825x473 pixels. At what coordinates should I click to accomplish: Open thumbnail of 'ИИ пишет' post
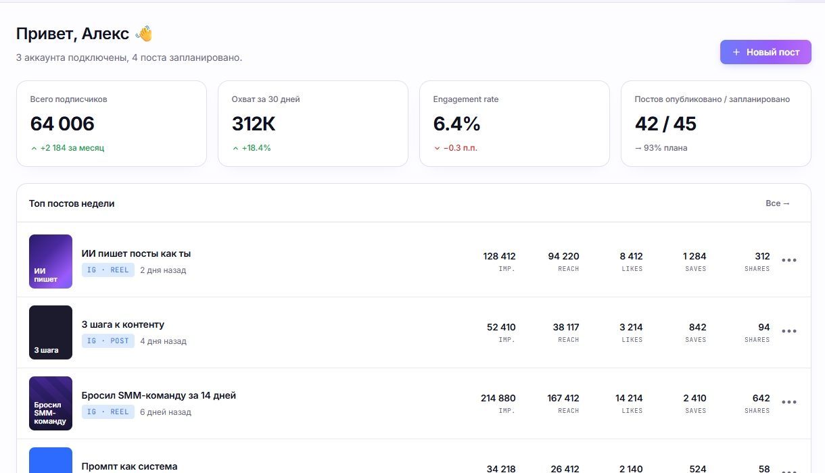click(x=51, y=262)
